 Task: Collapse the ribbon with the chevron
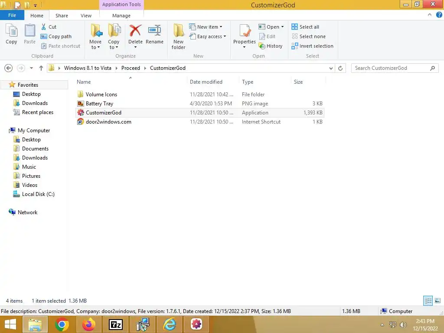(430, 15)
